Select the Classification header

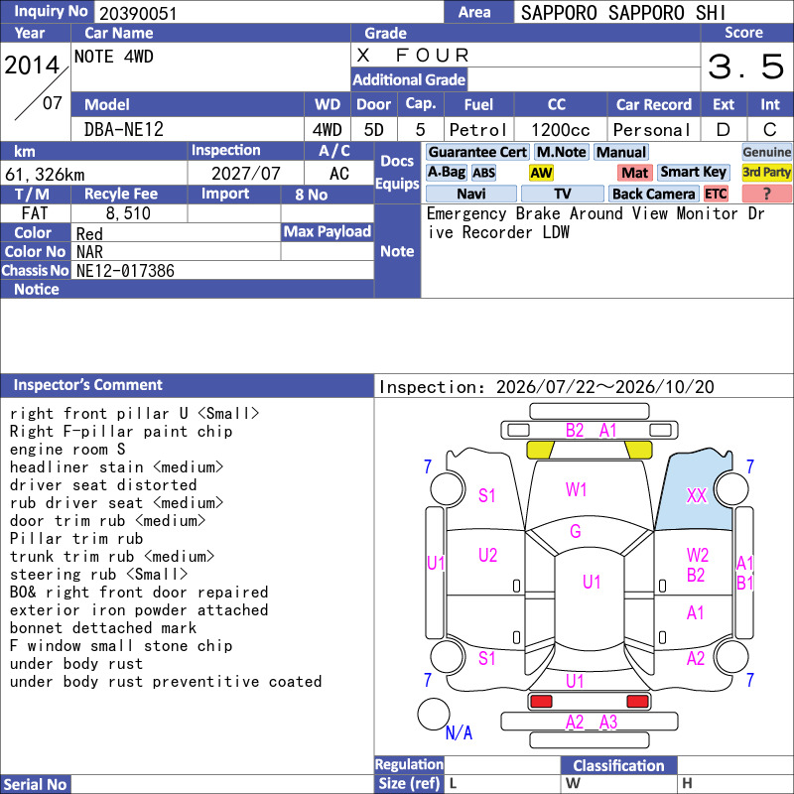[x=618, y=765]
